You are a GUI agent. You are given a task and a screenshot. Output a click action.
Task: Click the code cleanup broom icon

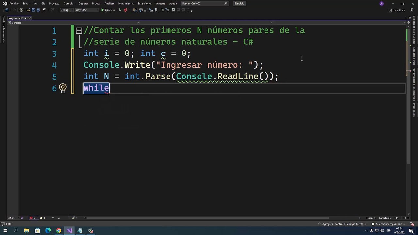point(74,218)
